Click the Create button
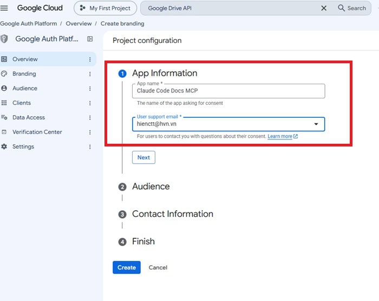The height and width of the screenshot is (301, 379). [x=126, y=267]
